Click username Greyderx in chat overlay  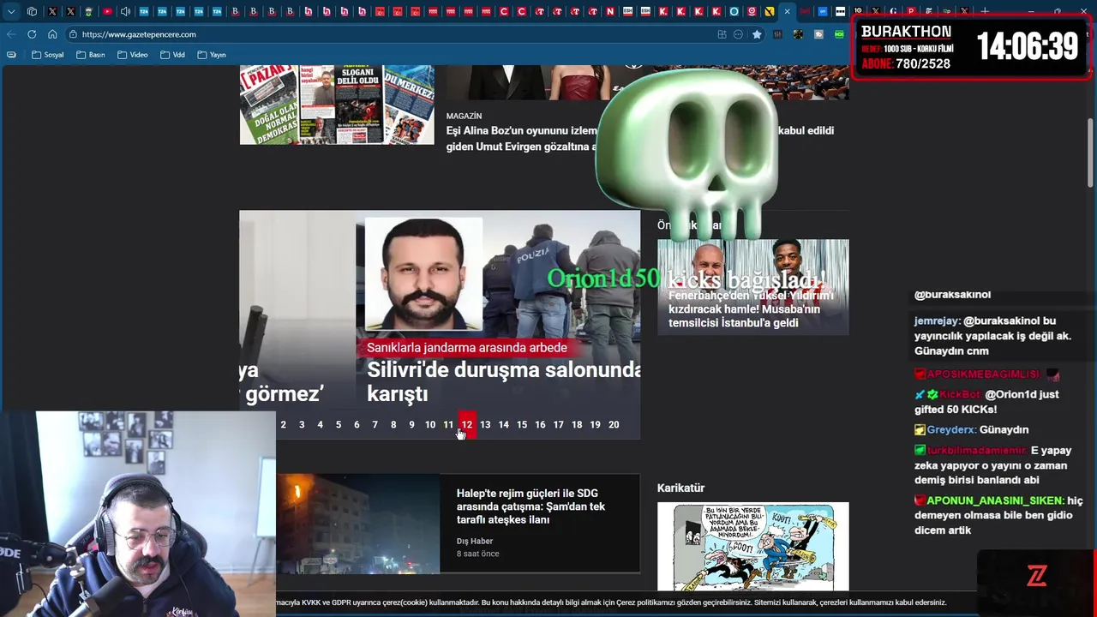coord(951,429)
